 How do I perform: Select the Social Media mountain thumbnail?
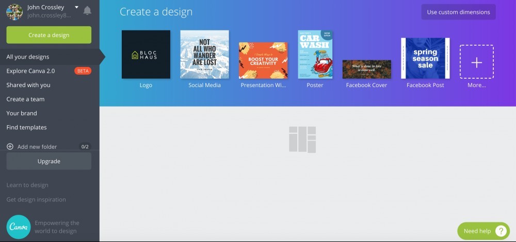coord(205,55)
